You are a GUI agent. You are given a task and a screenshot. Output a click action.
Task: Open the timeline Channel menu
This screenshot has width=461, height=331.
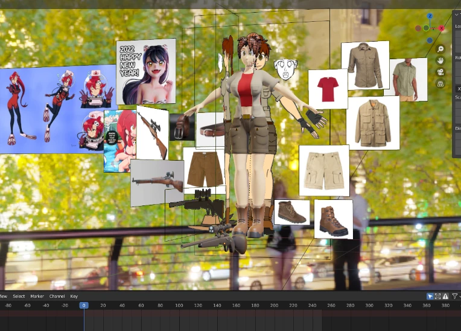pyautogui.click(x=57, y=297)
